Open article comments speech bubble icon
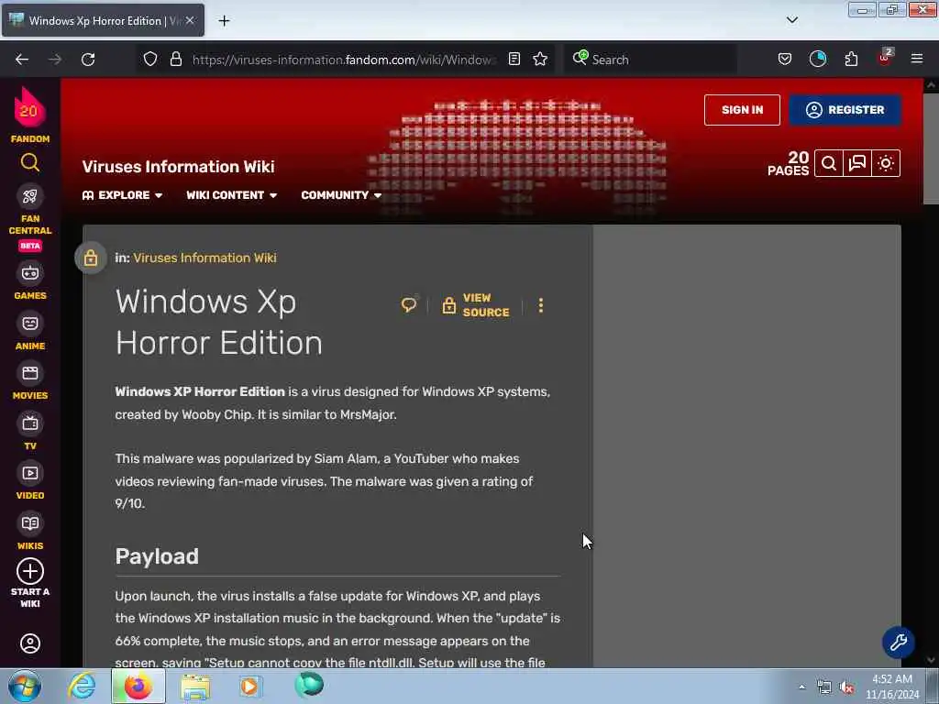 409,305
